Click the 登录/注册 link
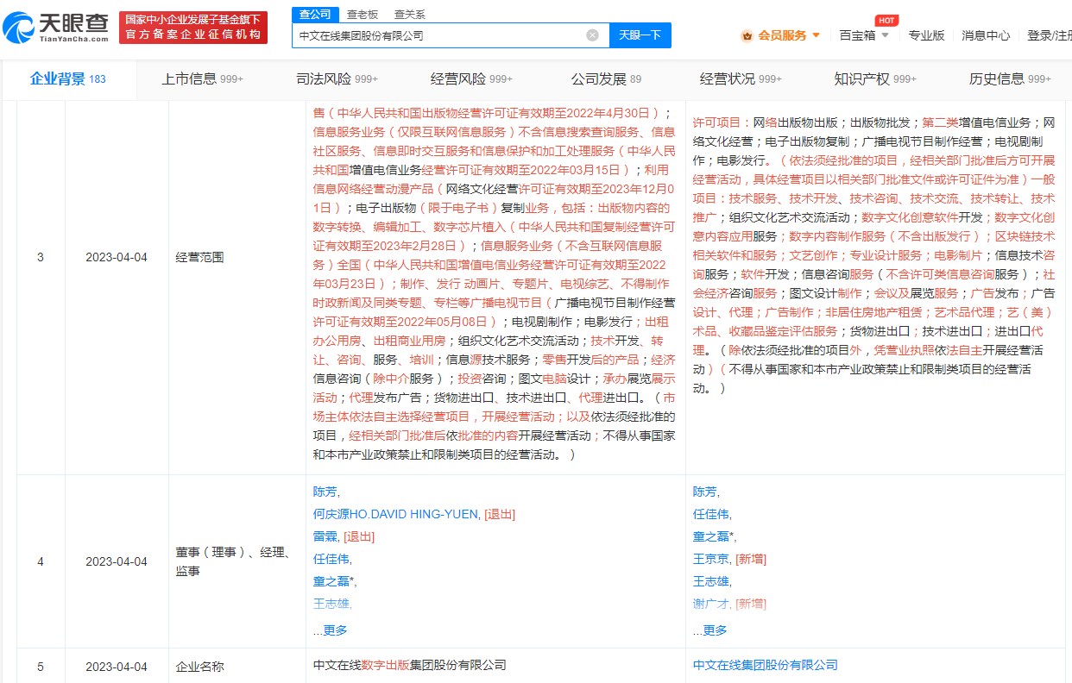The image size is (1072, 683). click(x=1049, y=35)
